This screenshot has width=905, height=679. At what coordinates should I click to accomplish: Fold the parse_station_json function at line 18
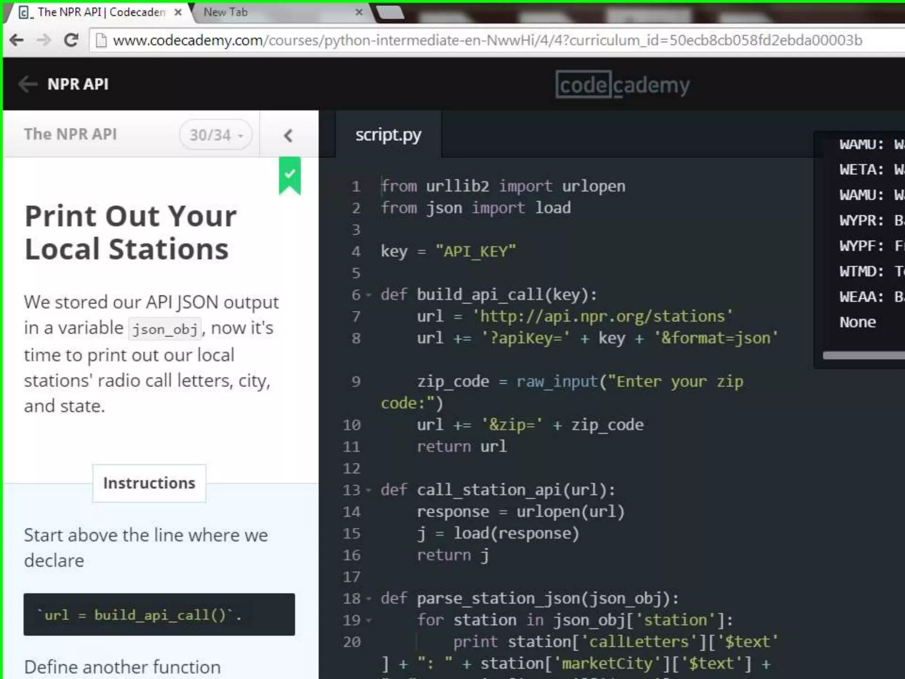[x=369, y=599]
